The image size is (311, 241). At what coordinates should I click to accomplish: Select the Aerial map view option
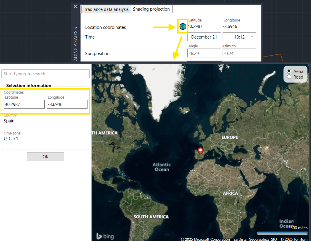click(289, 71)
